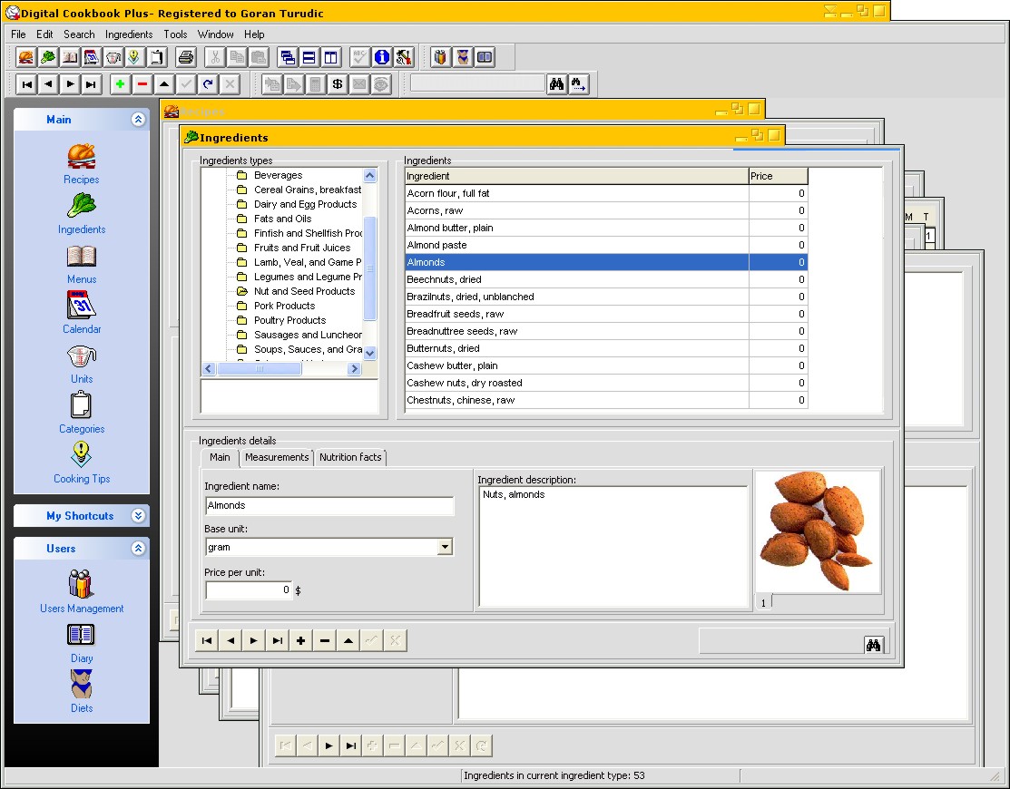The width and height of the screenshot is (1010, 789).
Task: Open the Search menu
Action: 79,34
